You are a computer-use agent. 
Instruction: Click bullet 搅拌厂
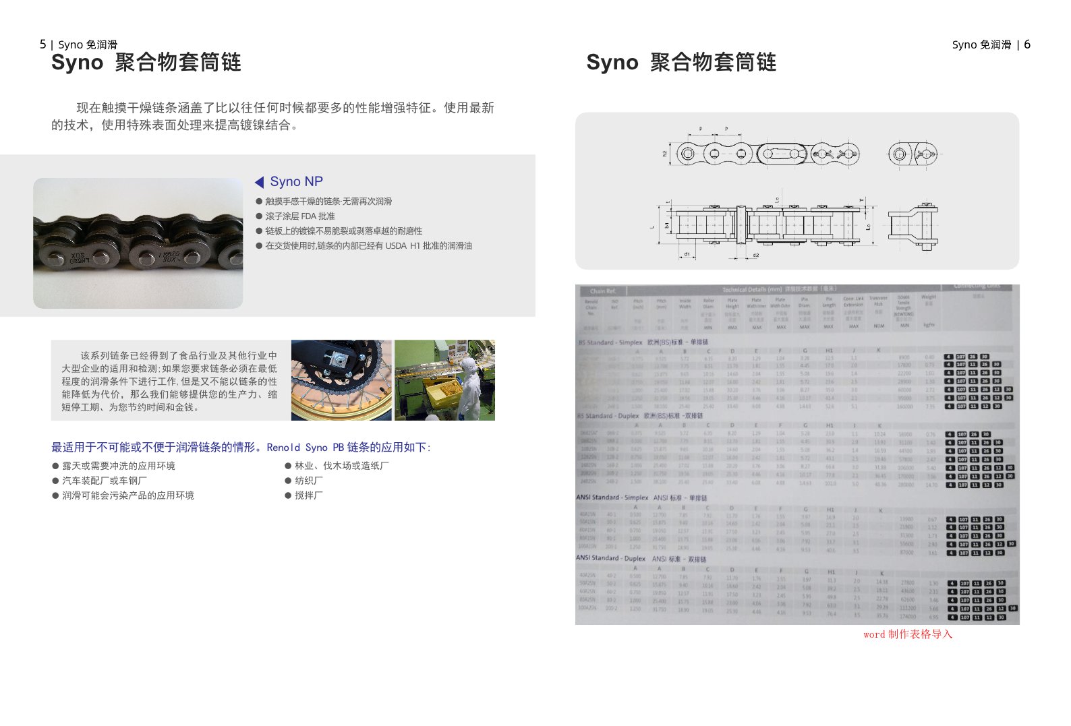[x=303, y=495]
